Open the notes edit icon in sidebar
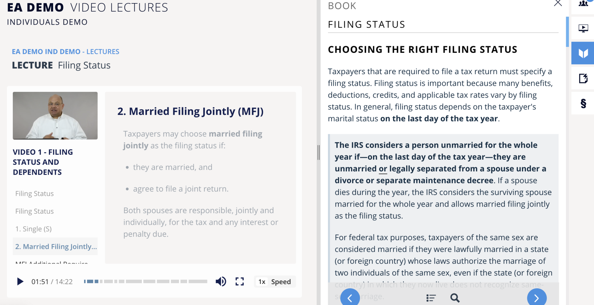 [x=583, y=78]
